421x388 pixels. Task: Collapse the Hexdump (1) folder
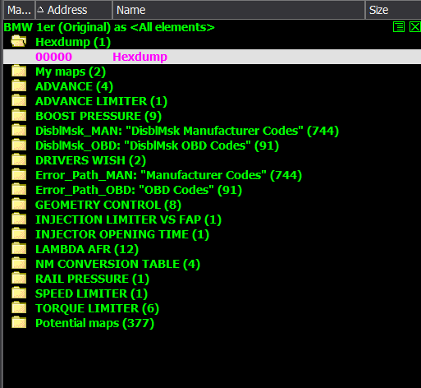click(73, 42)
